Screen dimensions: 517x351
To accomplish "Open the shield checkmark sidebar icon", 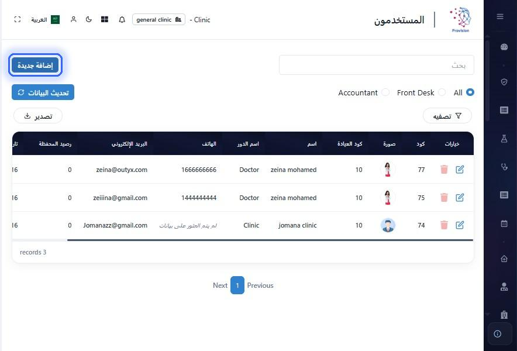I will point(504,82).
